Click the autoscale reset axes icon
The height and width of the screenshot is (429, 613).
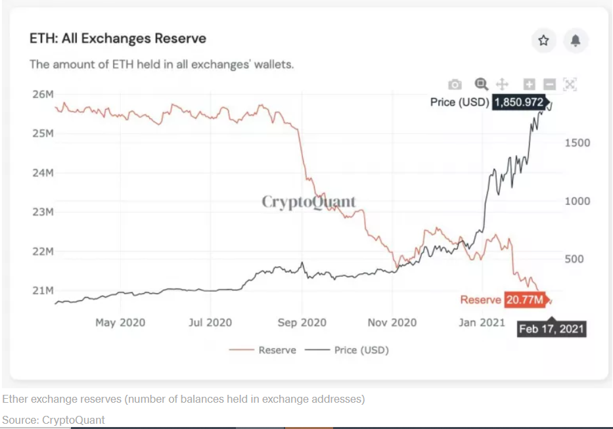tap(570, 84)
